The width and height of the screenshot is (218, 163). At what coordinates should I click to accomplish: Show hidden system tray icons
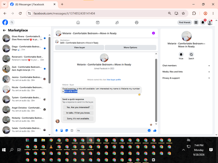[x=184, y=150]
